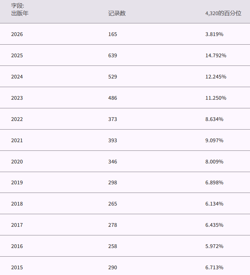This screenshot has height=275, width=250.
Task: Click the 4,320的百分位 column header
Action: click(x=223, y=13)
